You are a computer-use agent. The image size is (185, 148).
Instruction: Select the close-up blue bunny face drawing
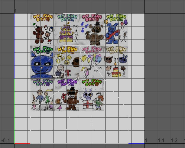coord(42,62)
